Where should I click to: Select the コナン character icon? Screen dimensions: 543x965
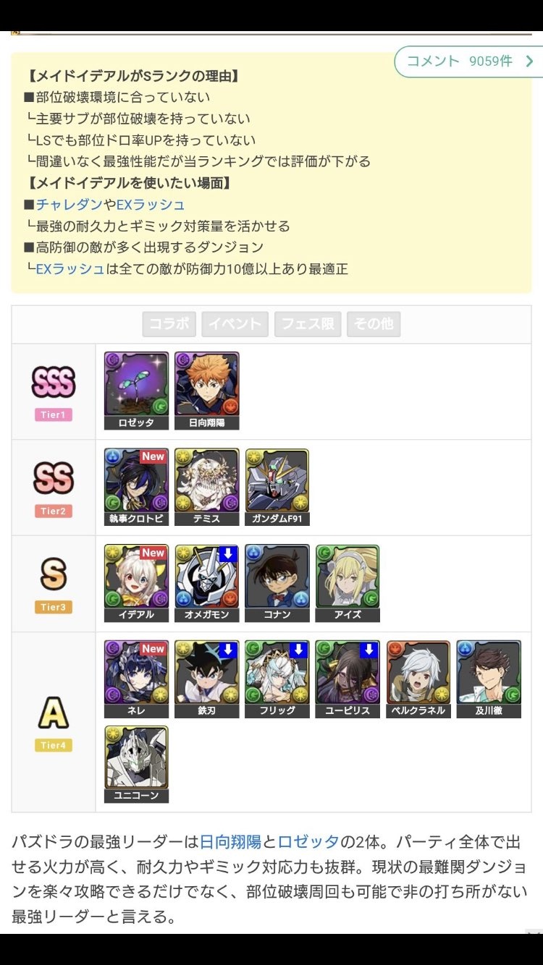point(277,583)
